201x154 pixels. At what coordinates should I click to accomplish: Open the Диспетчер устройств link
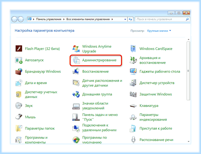[157, 83]
